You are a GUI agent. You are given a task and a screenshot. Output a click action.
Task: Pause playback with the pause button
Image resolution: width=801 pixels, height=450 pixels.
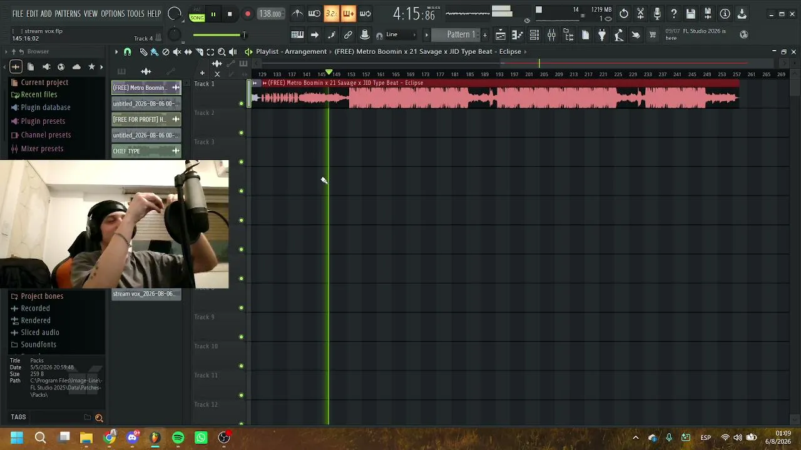(x=213, y=14)
